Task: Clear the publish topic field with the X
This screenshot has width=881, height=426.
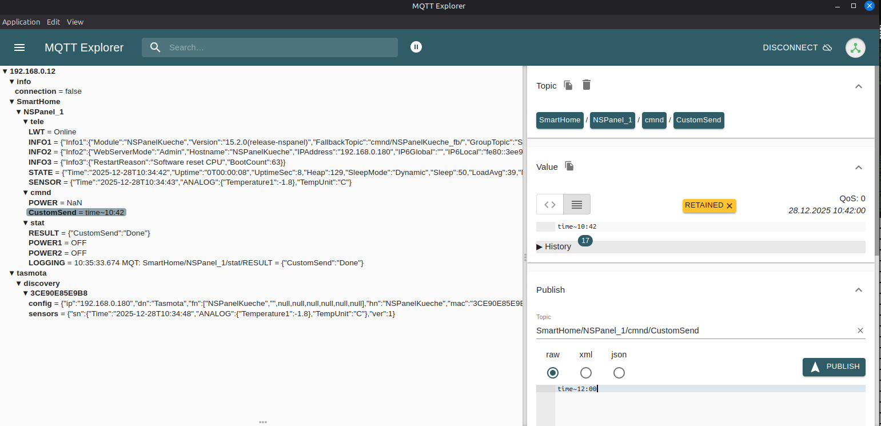Action: 860,331
